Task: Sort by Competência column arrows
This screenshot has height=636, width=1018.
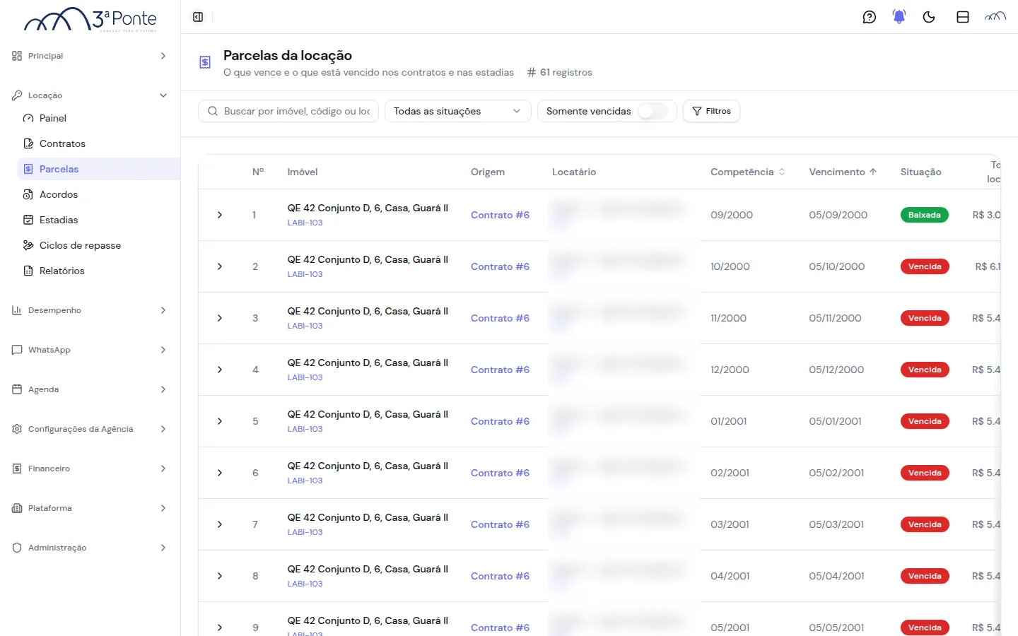Action: [x=782, y=172]
